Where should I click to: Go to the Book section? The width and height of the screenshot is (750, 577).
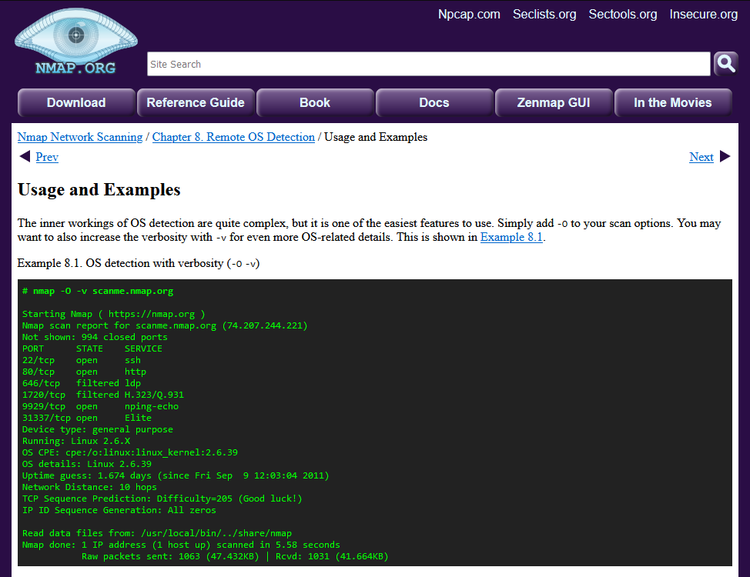315,102
